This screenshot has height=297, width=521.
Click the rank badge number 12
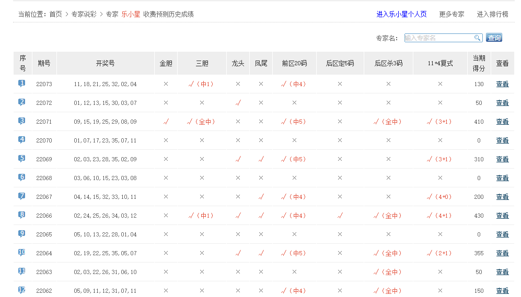click(22, 290)
